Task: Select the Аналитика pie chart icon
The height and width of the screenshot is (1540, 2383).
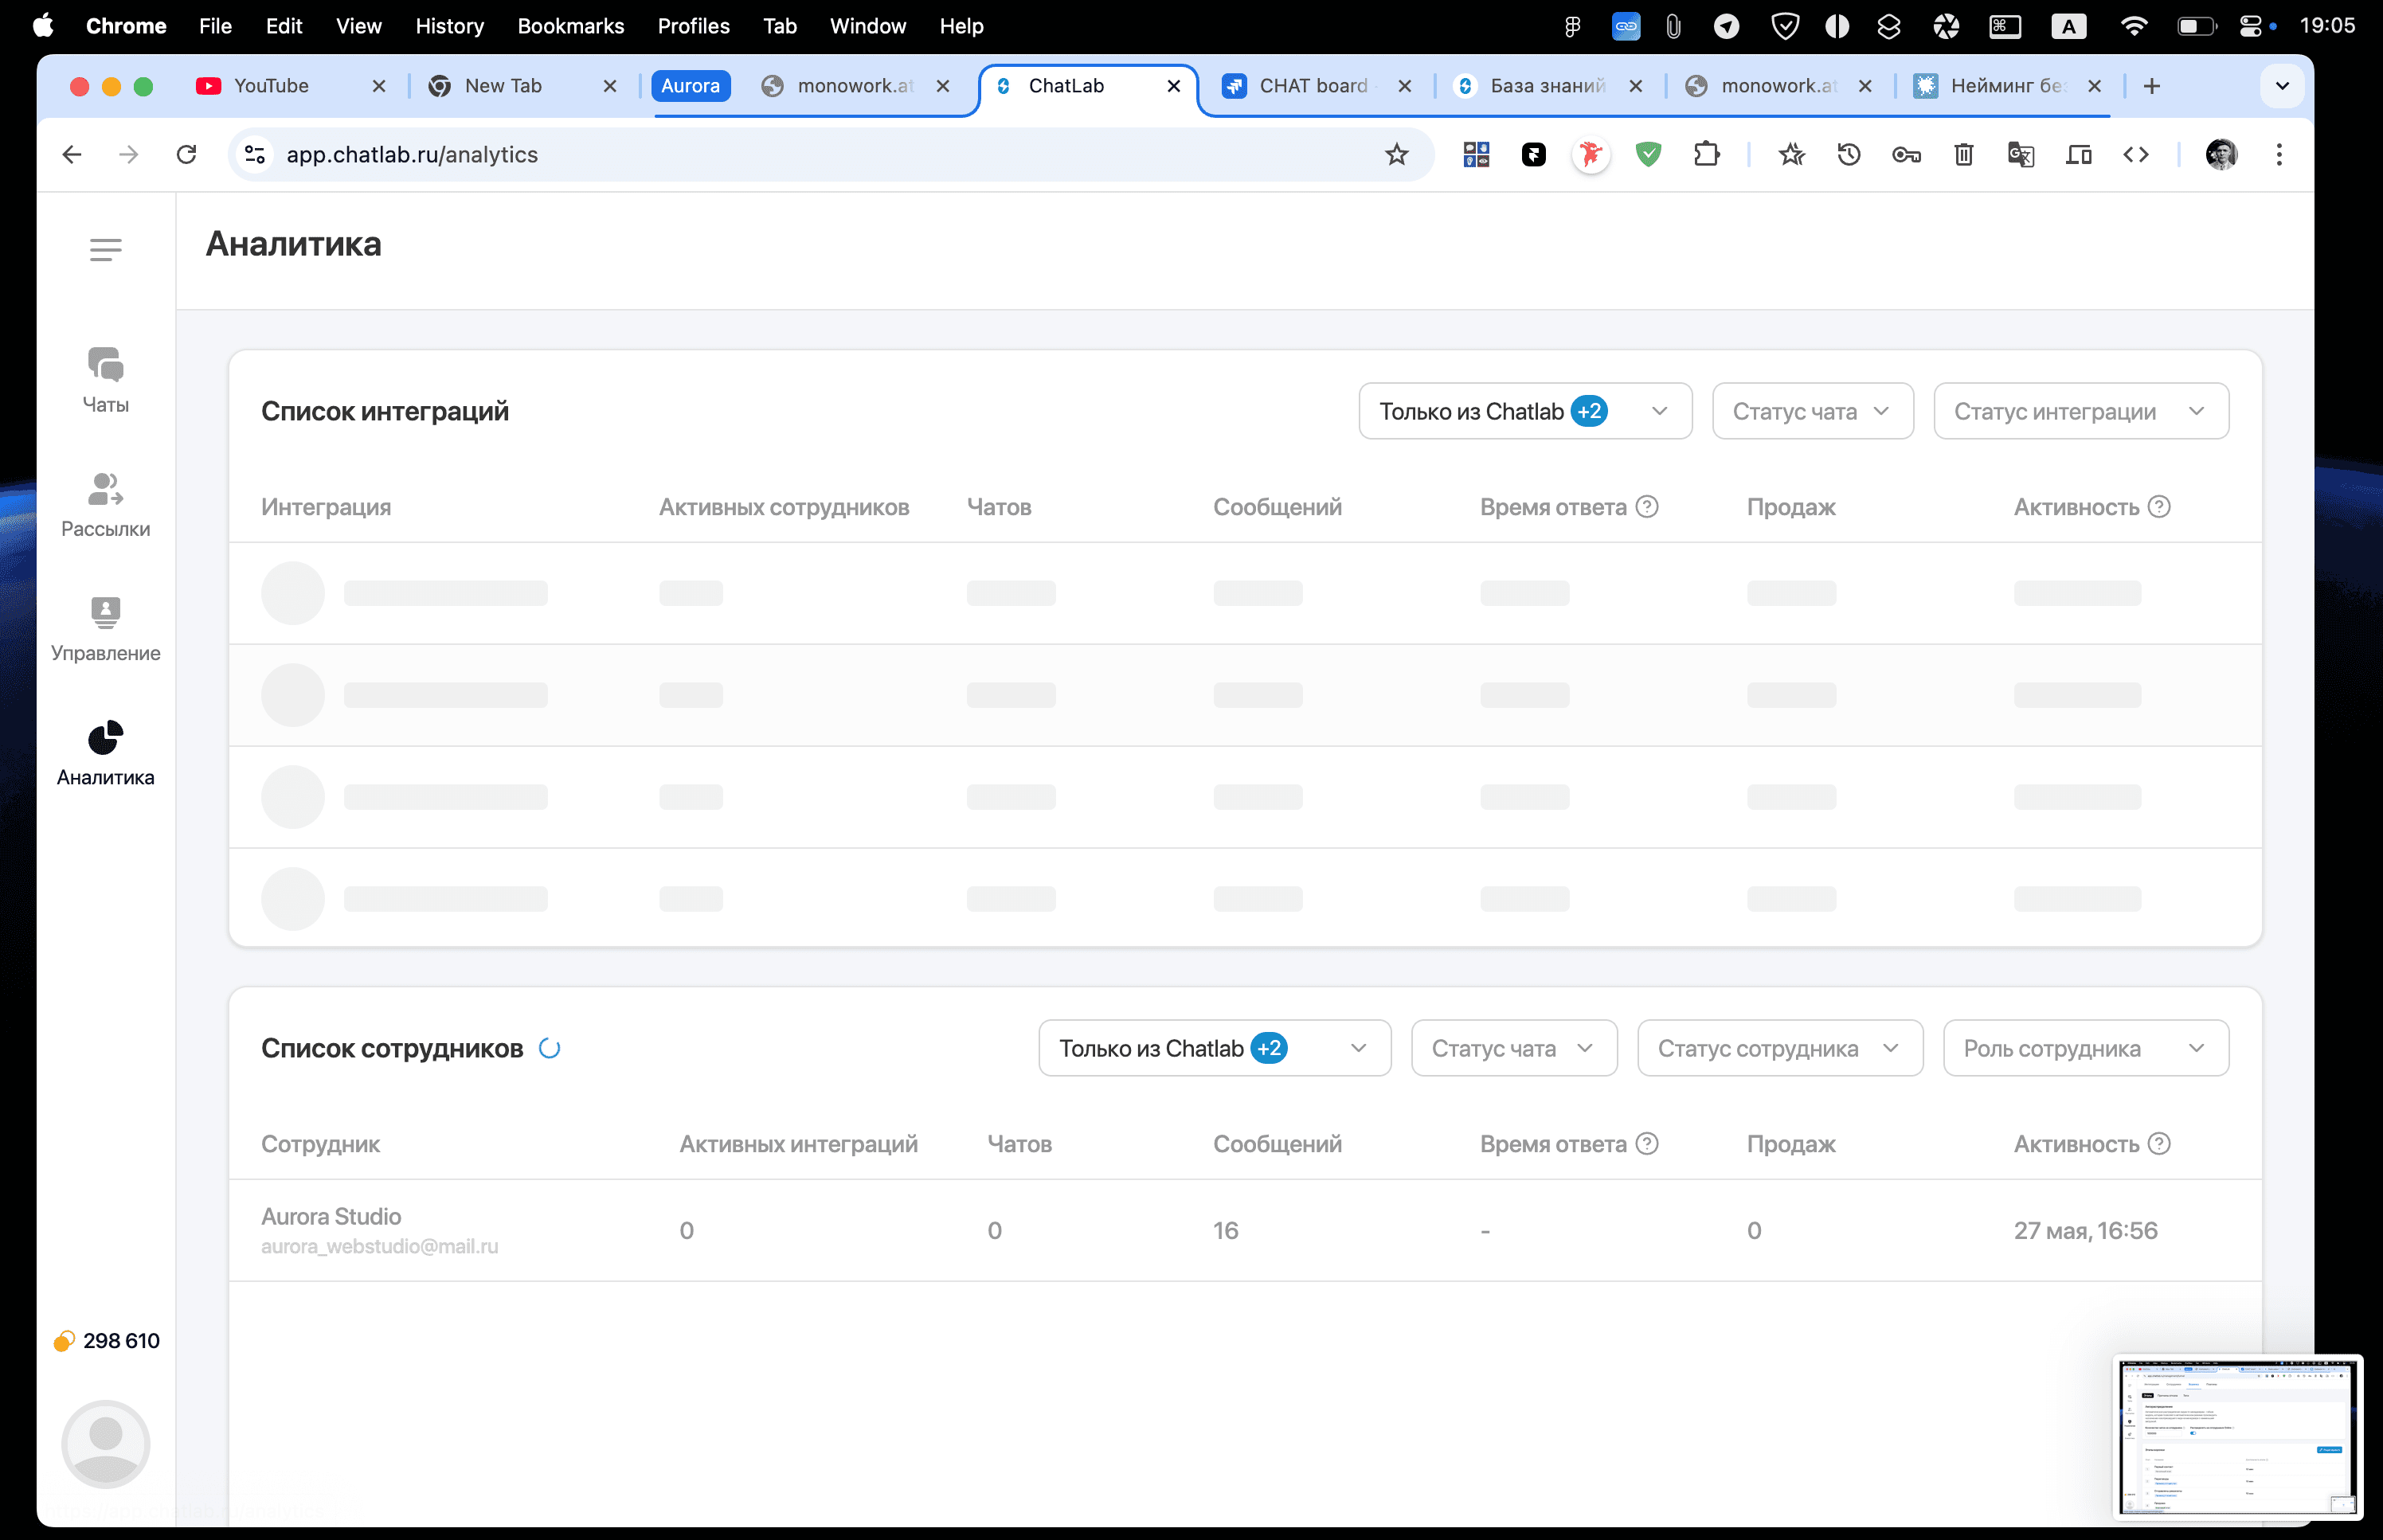Action: [x=105, y=738]
